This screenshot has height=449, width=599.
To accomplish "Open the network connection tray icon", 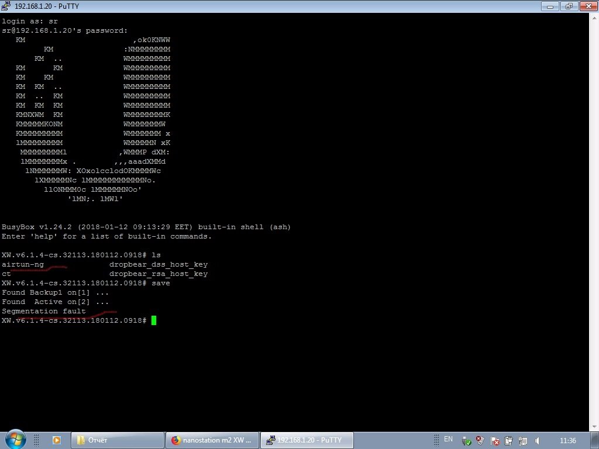I will (x=522, y=441).
